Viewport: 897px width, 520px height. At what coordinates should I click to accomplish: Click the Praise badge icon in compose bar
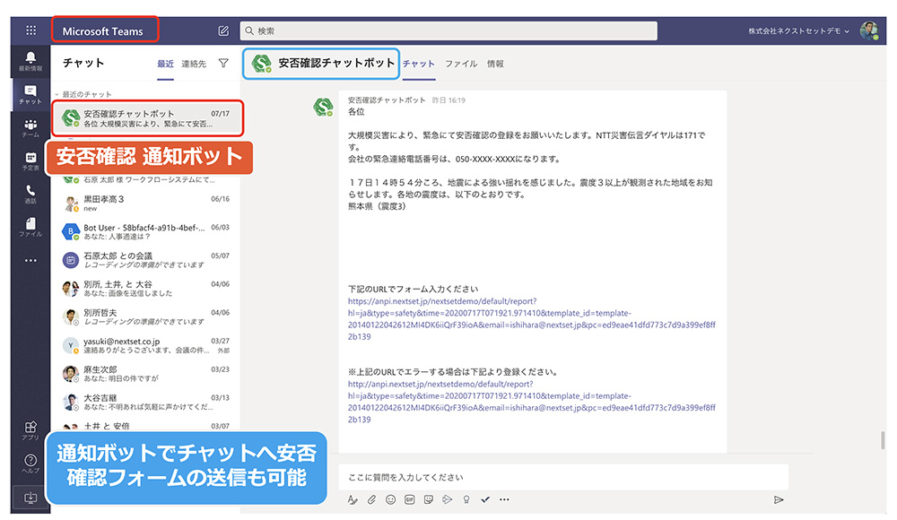tap(466, 500)
